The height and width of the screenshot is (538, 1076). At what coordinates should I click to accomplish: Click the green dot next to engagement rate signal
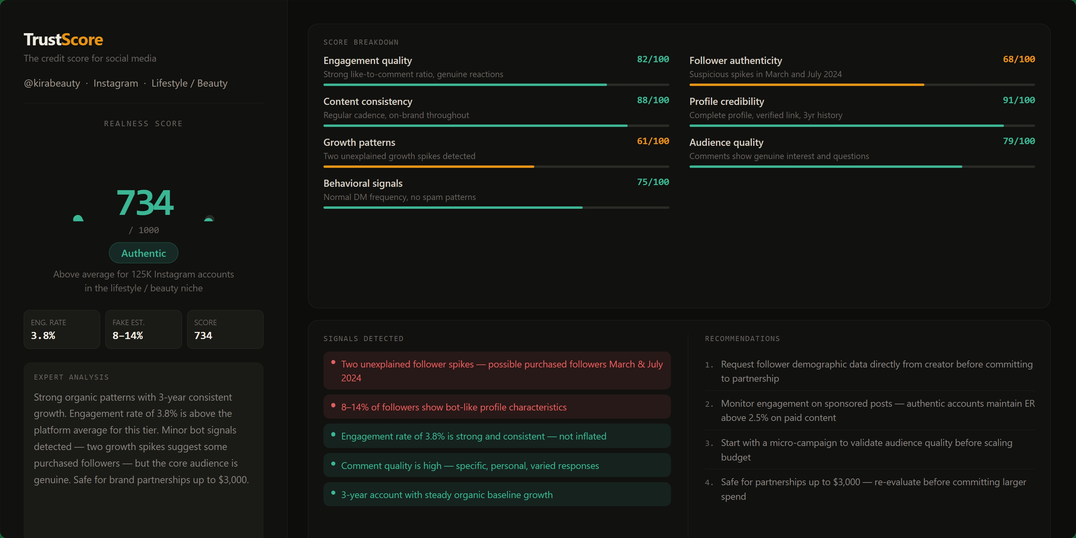(x=333, y=435)
